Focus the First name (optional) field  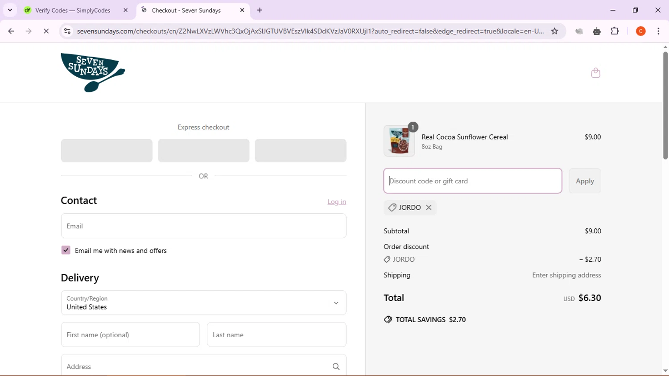tap(130, 335)
